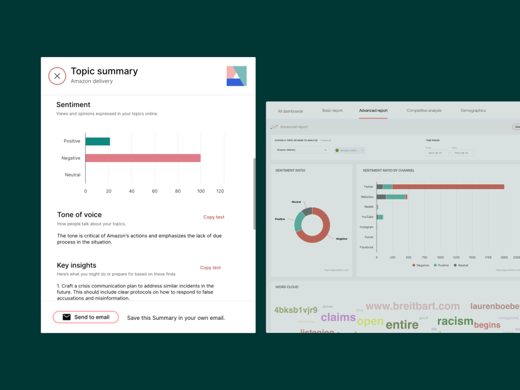Click the Instagram channel label

(367, 227)
